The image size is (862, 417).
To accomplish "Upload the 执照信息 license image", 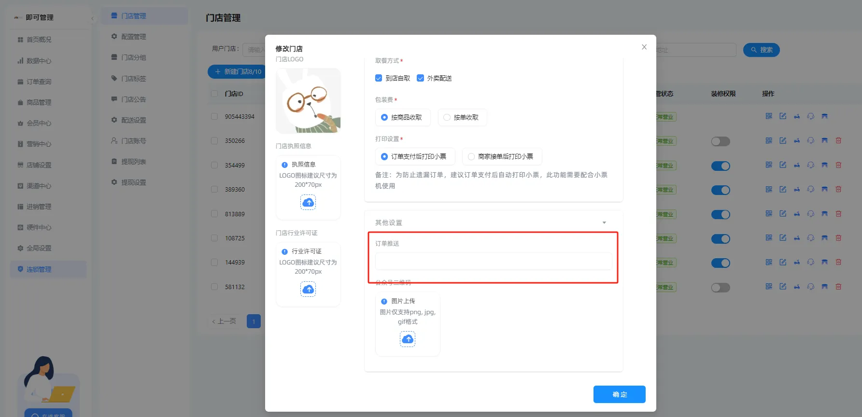I will click(308, 202).
